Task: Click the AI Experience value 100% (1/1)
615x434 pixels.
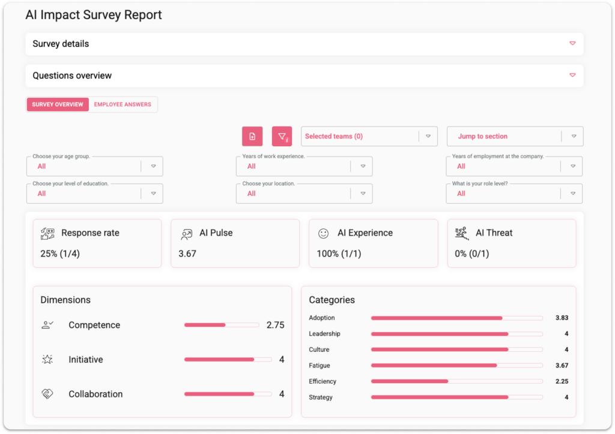Action: tap(339, 254)
